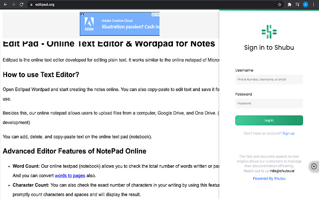Click the Adobe logo in the ad
This screenshot has width=319, height=199.
(x=89, y=24)
